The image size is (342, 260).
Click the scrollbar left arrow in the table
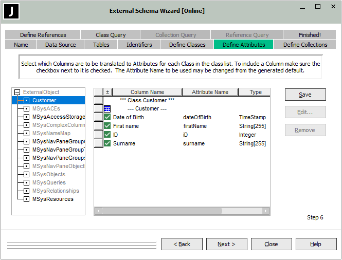coord(99,211)
